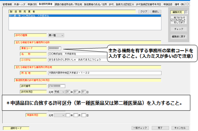This screenshot has width=198, height=131.
Task: Click the 編集状況 status indicator box
Action: click(x=186, y=12)
